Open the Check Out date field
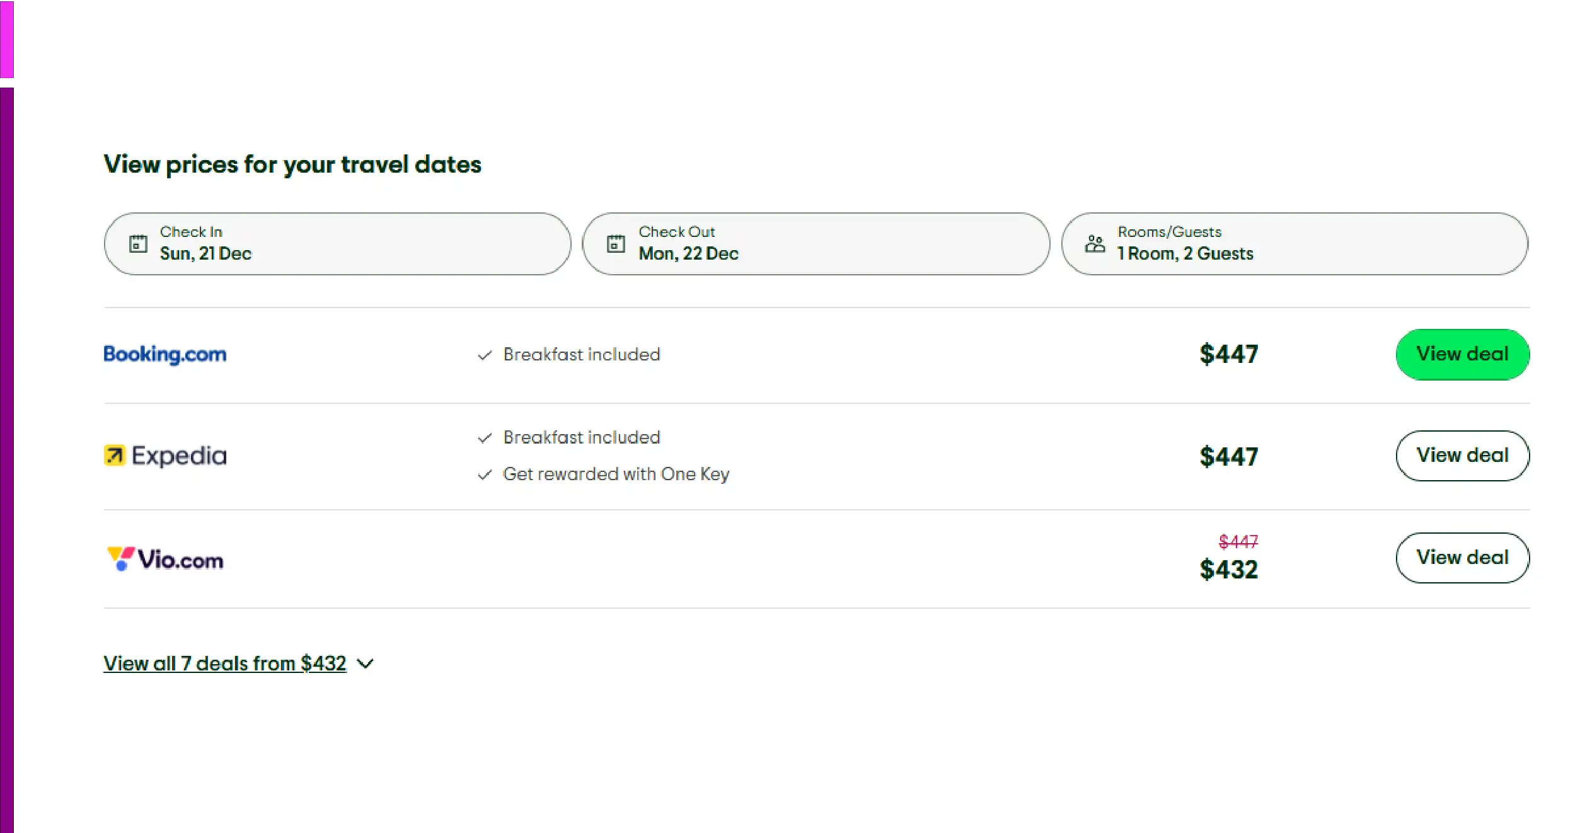The height and width of the screenshot is (833, 1580). [816, 244]
